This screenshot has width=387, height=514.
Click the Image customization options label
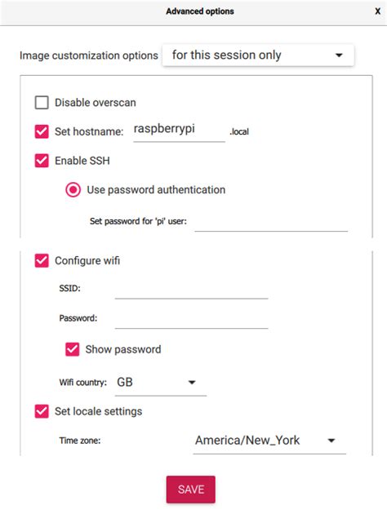[89, 55]
